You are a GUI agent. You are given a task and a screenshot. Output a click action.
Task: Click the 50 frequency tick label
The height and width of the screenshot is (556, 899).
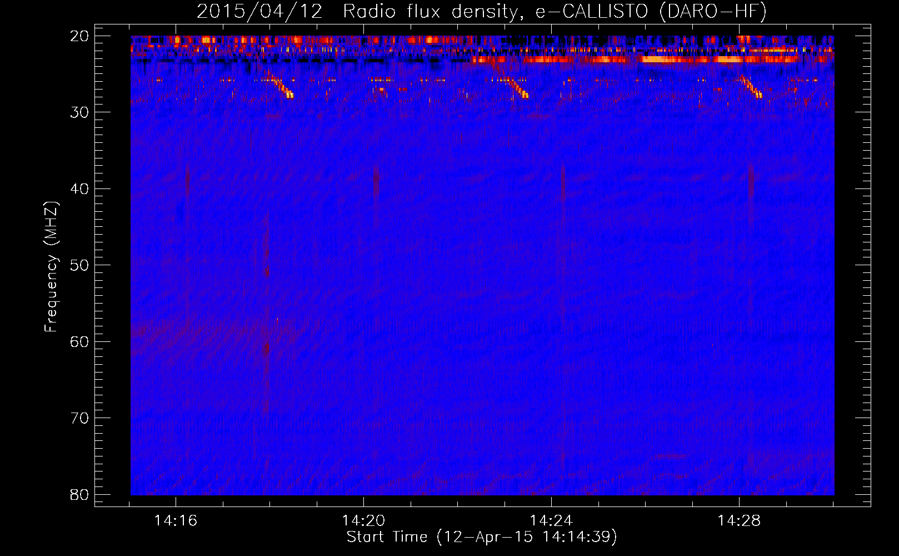[x=79, y=265]
